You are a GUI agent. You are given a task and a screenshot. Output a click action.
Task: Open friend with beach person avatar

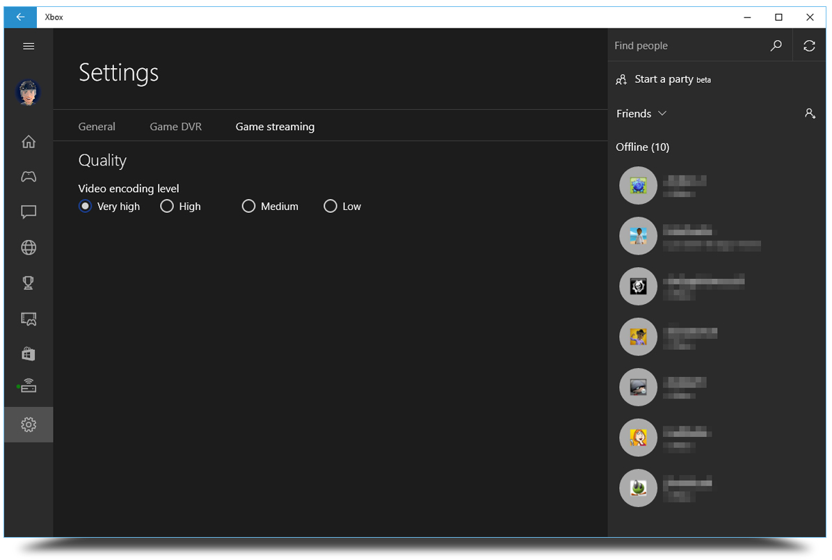[639, 237]
